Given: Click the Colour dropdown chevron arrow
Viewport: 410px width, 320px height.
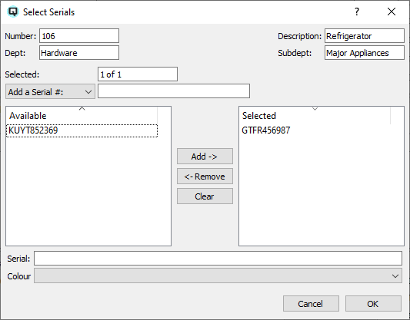Looking at the screenshot, I should point(395,276).
